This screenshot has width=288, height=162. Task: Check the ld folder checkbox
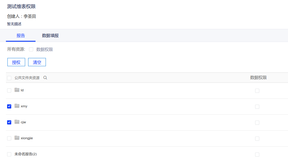pos(9,90)
